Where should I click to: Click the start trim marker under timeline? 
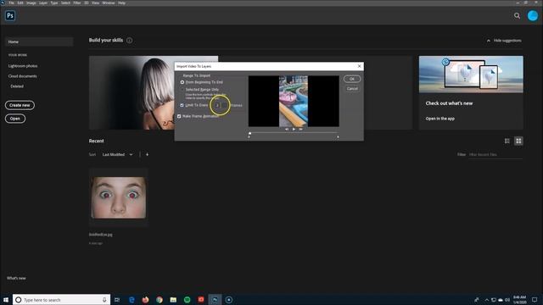coord(249,137)
